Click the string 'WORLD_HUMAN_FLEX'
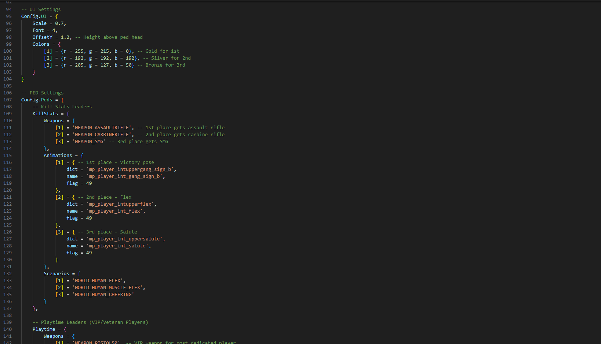The height and width of the screenshot is (344, 601). [98, 281]
